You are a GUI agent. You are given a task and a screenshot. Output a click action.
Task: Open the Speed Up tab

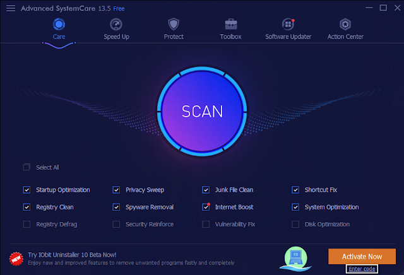(x=116, y=37)
